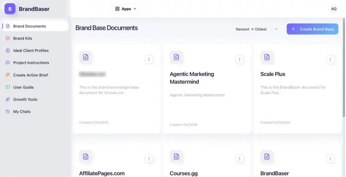Click the Brand Kits palette icon

click(x=8, y=38)
